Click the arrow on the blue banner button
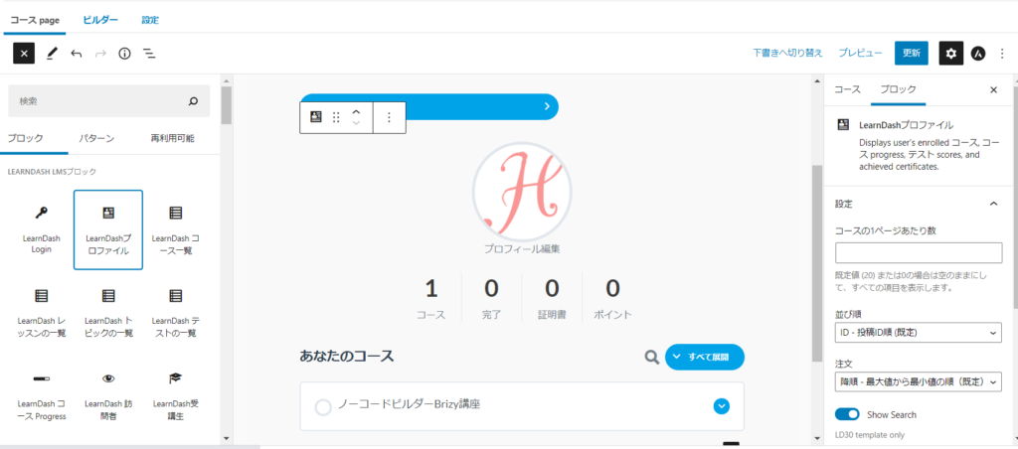The width and height of the screenshot is (1018, 449). pyautogui.click(x=548, y=106)
